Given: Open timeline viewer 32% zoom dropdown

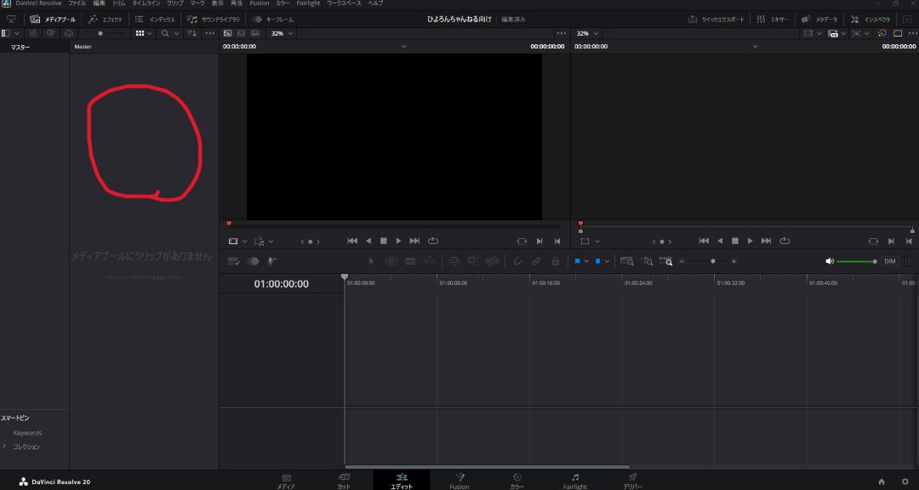Looking at the screenshot, I should pos(587,33).
